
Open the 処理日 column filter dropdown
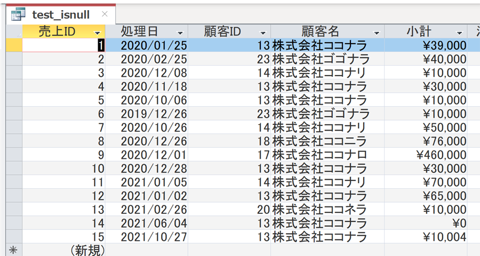click(180, 33)
